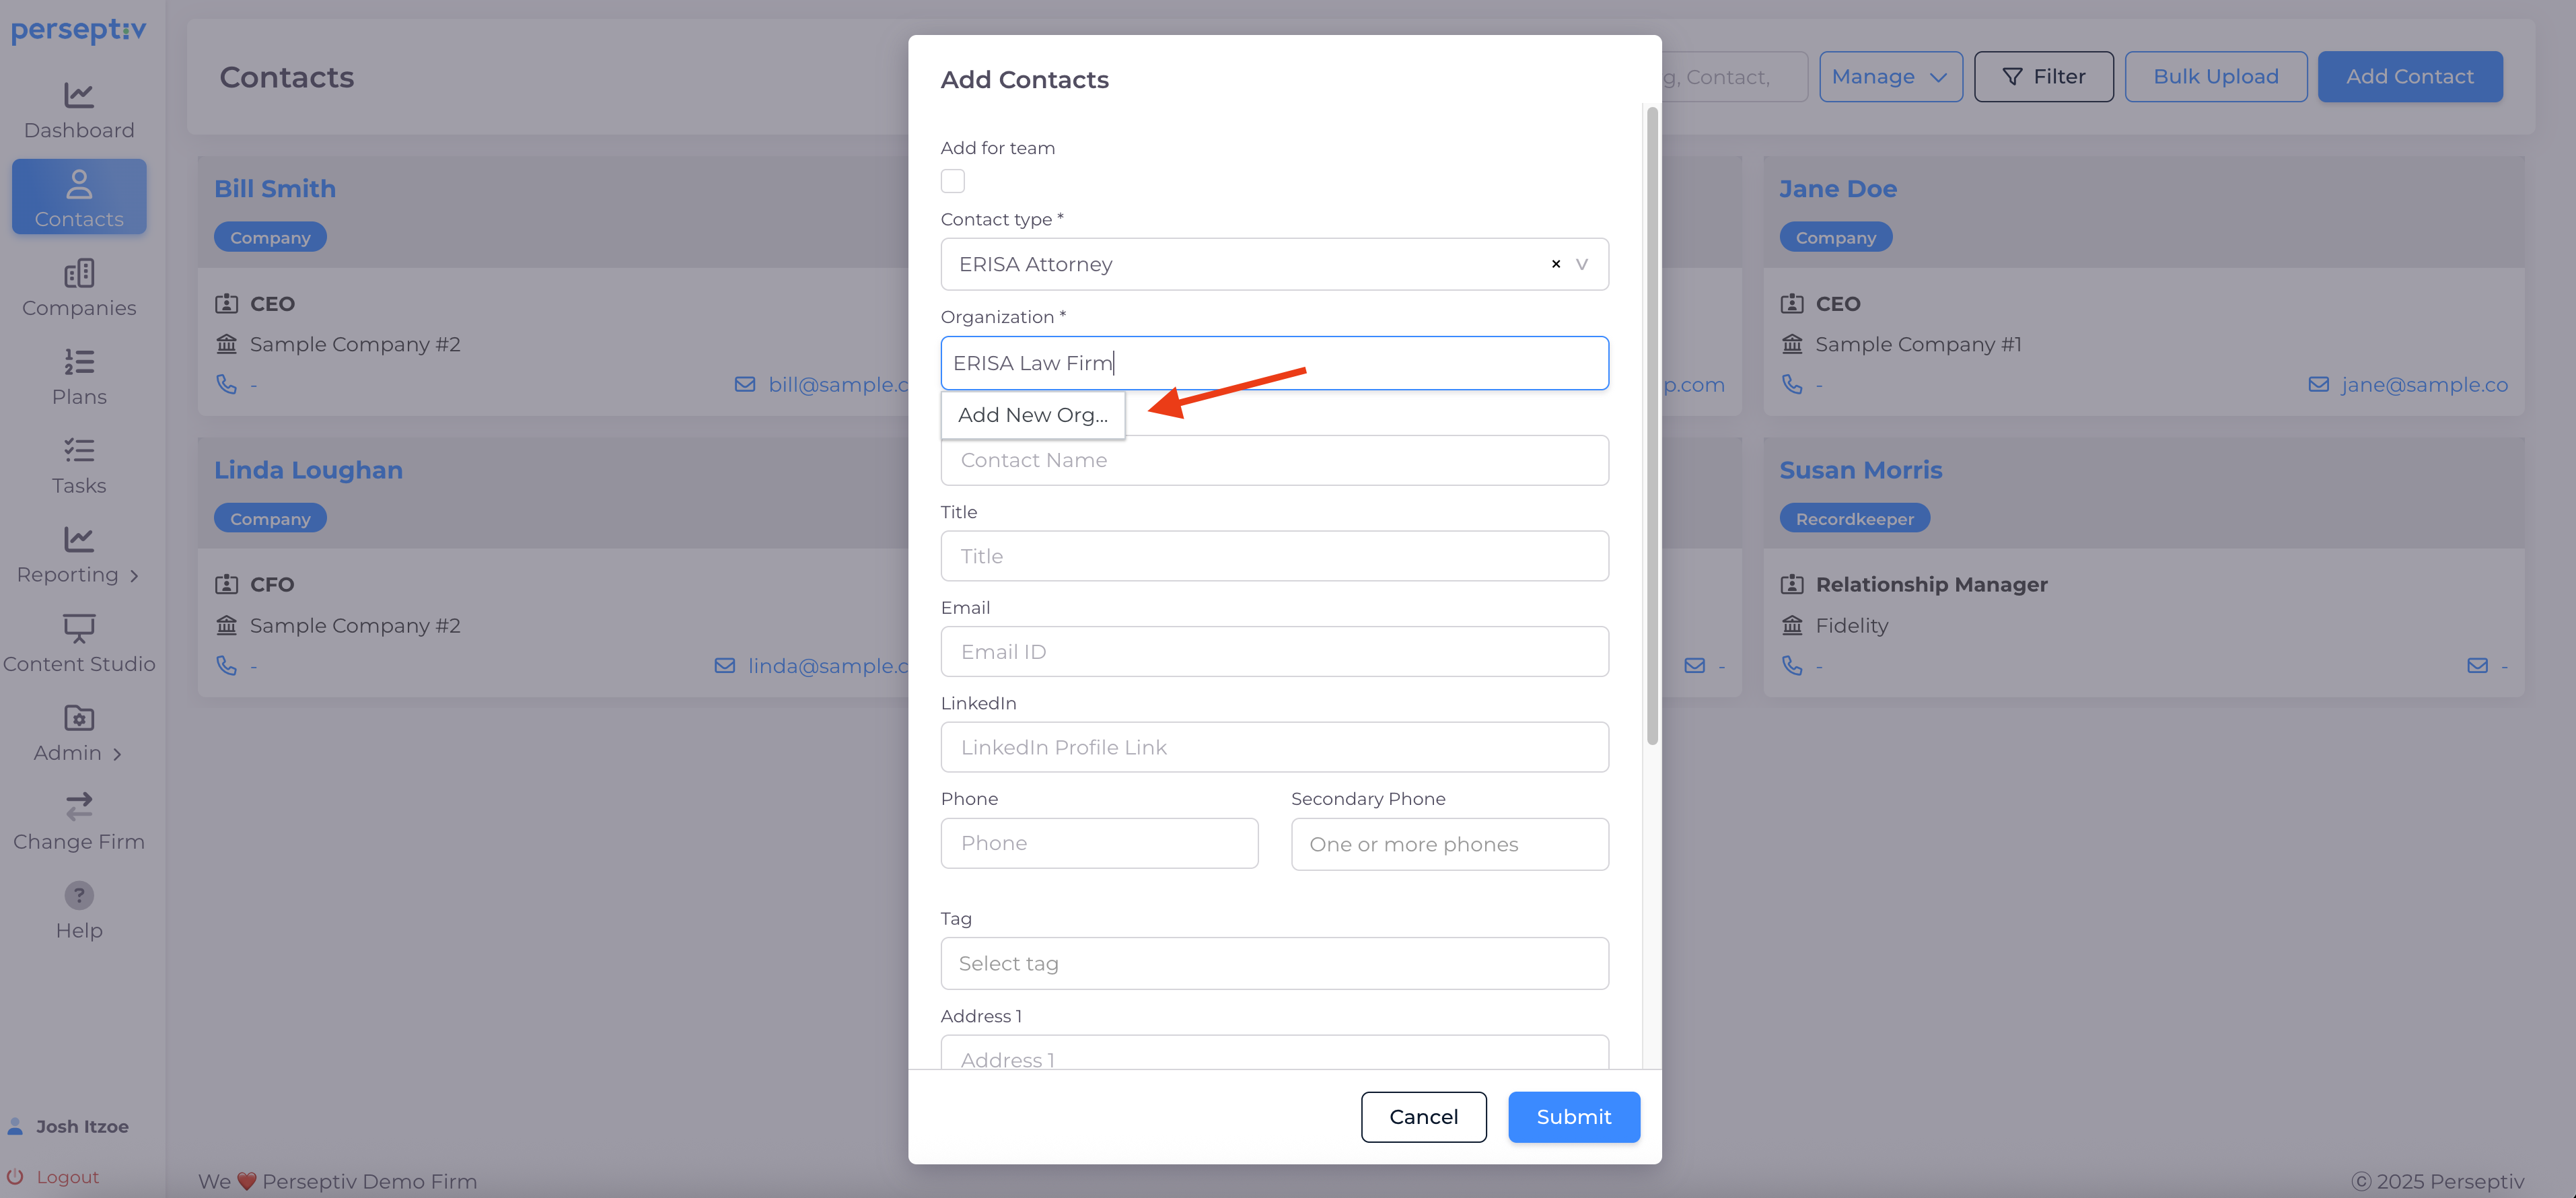This screenshot has width=2576, height=1198.
Task: Select the Add New Org option
Action: tap(1032, 415)
